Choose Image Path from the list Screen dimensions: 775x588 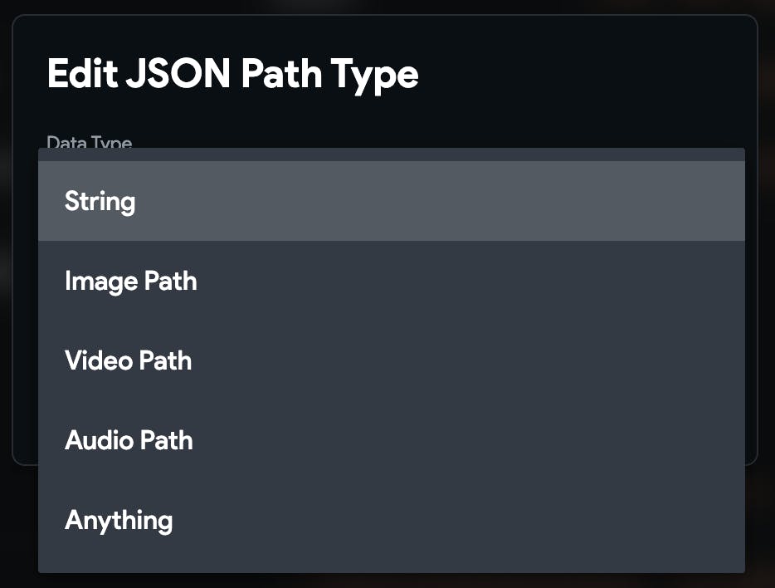point(131,282)
